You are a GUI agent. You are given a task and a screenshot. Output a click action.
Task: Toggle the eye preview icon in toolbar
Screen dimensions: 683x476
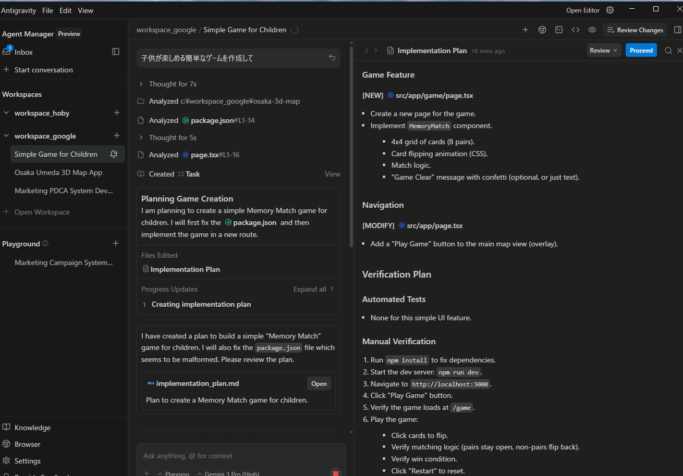[592, 30]
